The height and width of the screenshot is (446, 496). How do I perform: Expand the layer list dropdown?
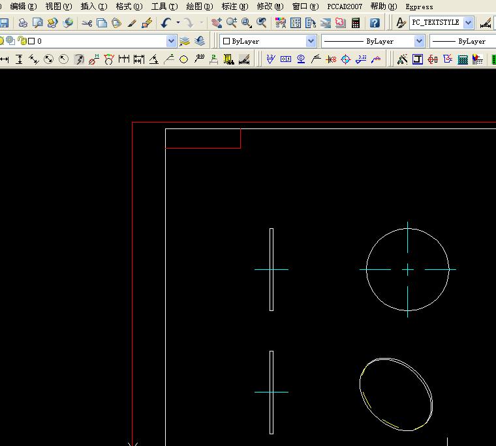coord(171,41)
